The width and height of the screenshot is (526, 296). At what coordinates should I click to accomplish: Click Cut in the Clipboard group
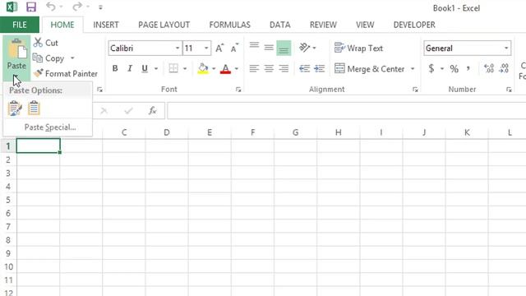pos(46,43)
